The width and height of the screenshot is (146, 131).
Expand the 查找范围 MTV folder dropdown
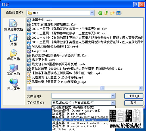point(92,13)
